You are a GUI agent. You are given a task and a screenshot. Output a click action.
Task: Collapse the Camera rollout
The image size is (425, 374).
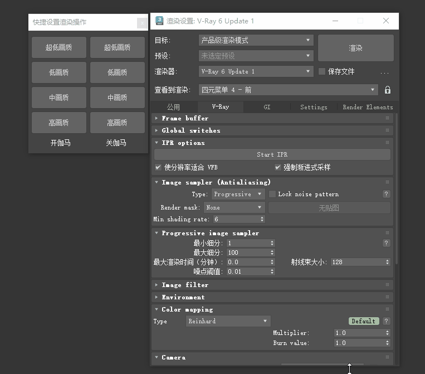157,357
